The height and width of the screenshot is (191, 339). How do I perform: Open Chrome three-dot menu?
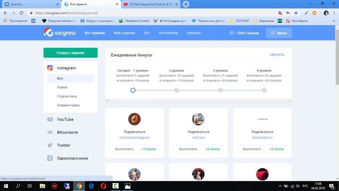click(334, 13)
